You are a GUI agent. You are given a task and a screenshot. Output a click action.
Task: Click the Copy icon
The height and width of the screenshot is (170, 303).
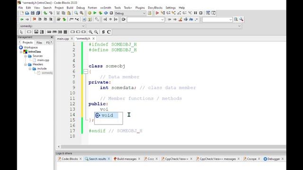[x=63, y=13]
